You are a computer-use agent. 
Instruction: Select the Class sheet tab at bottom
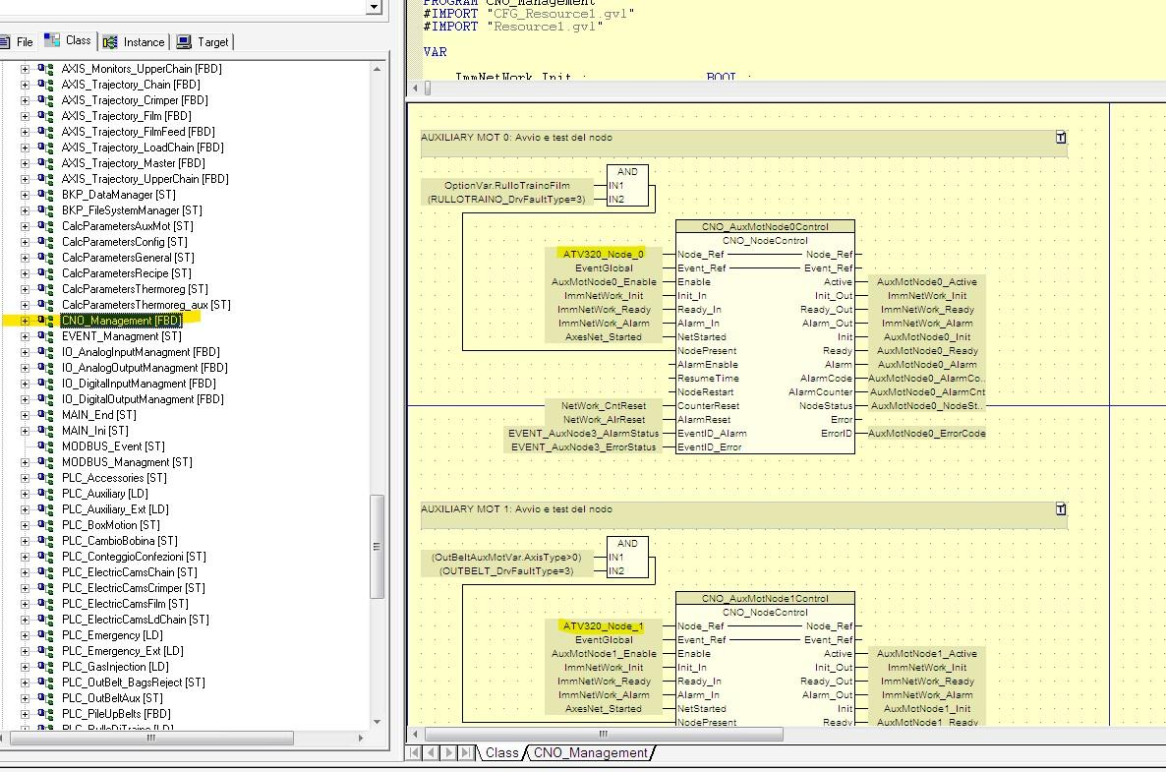(501, 753)
